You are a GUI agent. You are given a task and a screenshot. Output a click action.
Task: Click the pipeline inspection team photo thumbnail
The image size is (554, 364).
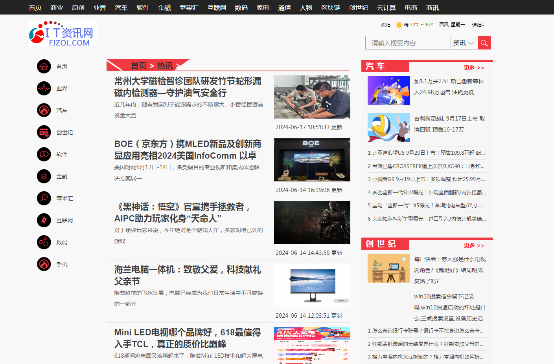coord(312,97)
